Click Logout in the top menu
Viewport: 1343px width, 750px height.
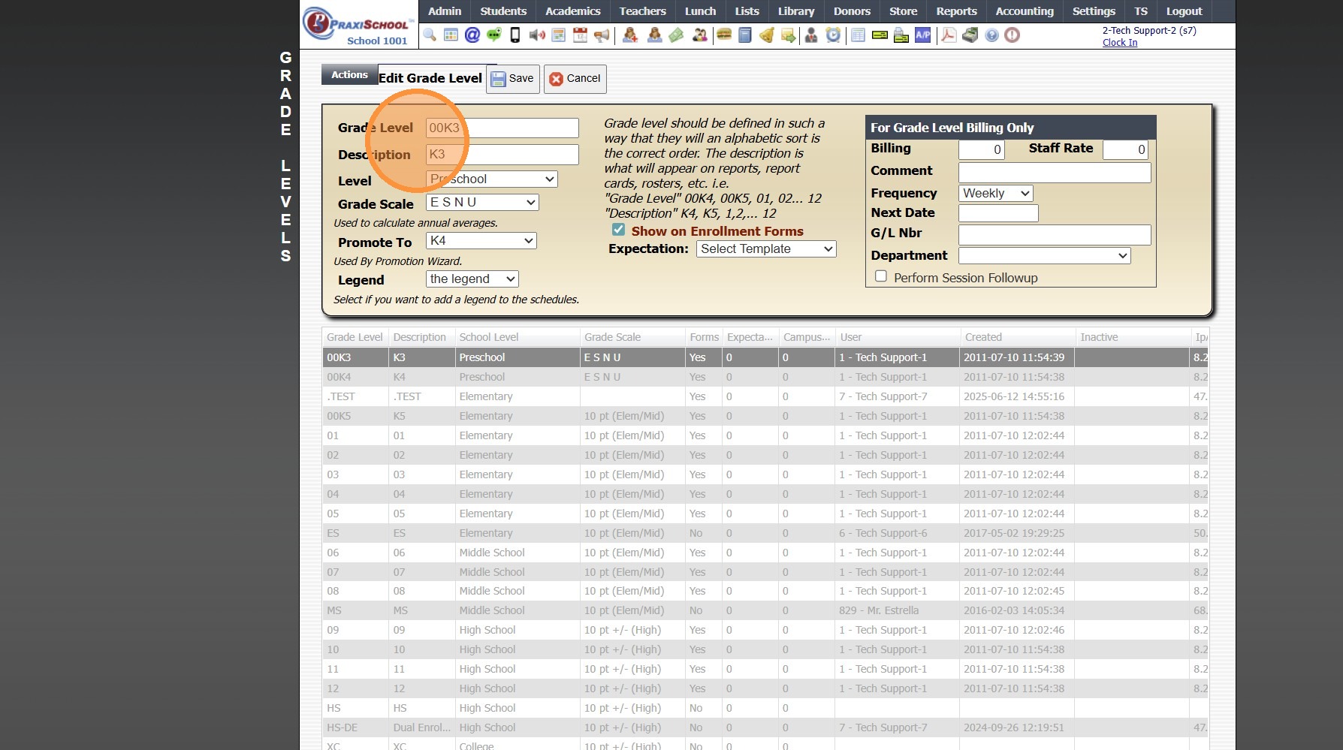tap(1184, 11)
